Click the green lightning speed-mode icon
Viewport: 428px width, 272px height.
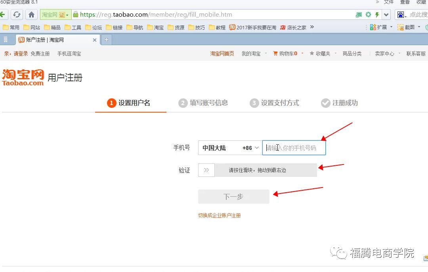tap(376, 14)
